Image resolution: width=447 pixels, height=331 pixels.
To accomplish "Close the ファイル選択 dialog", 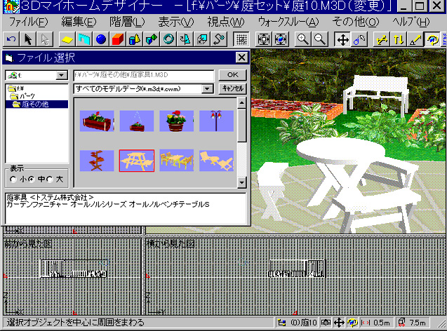I will click(x=241, y=58).
